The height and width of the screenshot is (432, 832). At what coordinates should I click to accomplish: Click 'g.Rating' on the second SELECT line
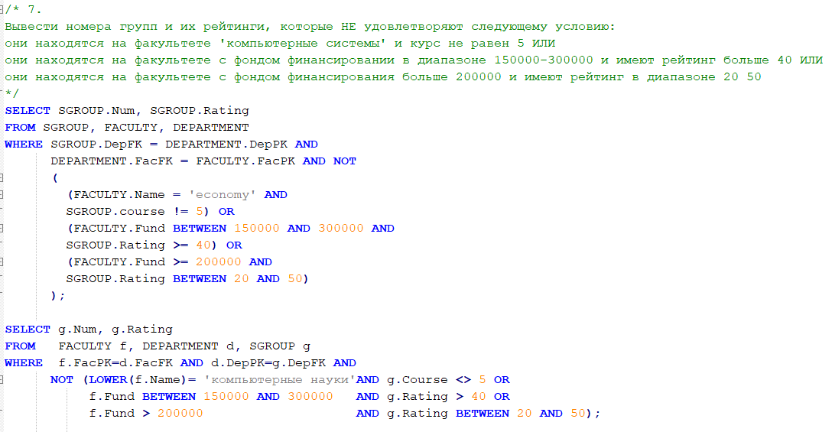coord(142,329)
